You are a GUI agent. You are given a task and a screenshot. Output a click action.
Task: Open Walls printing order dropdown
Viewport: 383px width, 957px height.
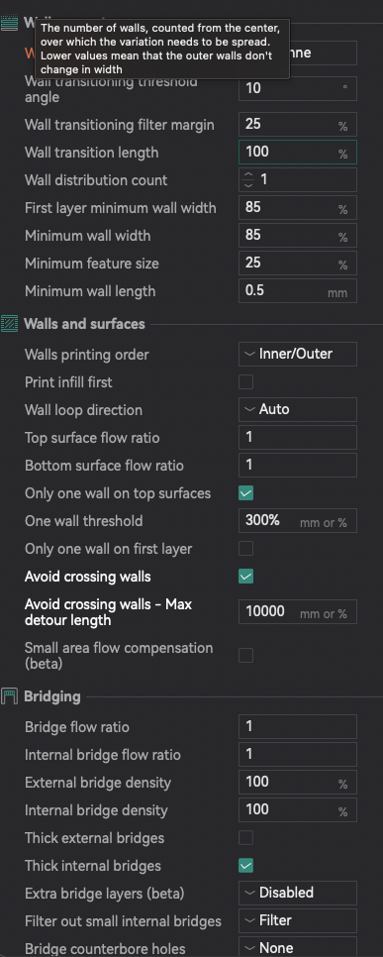click(x=298, y=354)
